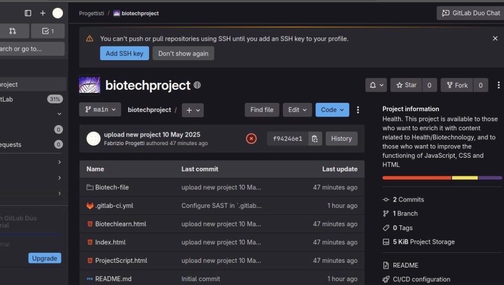Screen dimensions: 504x285
Task: Click the plus Create new icon
Action: tap(43, 13)
